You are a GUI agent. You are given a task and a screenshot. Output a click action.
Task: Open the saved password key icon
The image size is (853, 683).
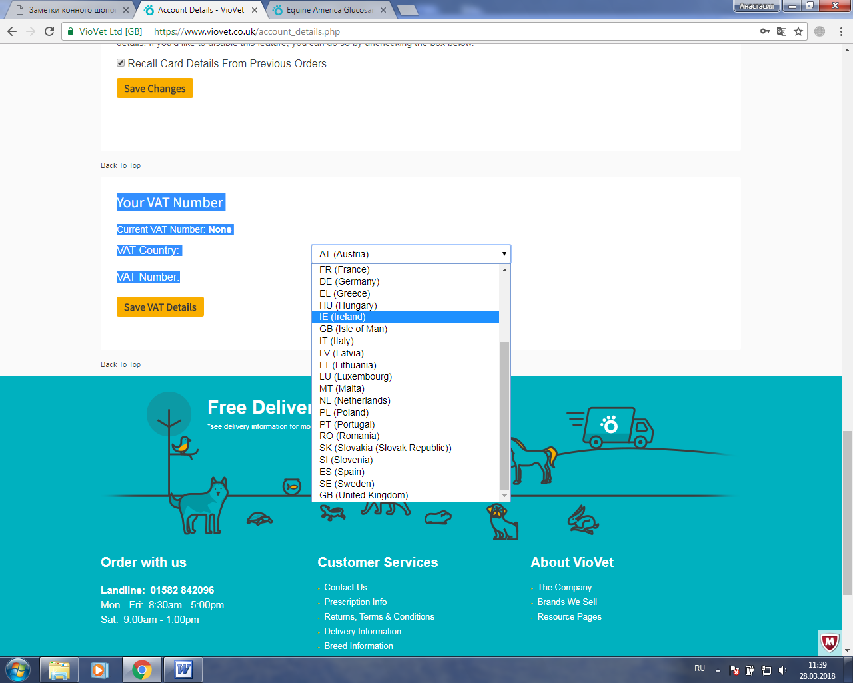(x=765, y=31)
